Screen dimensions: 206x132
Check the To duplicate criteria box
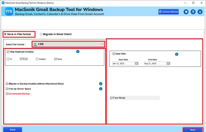coord(8,59)
